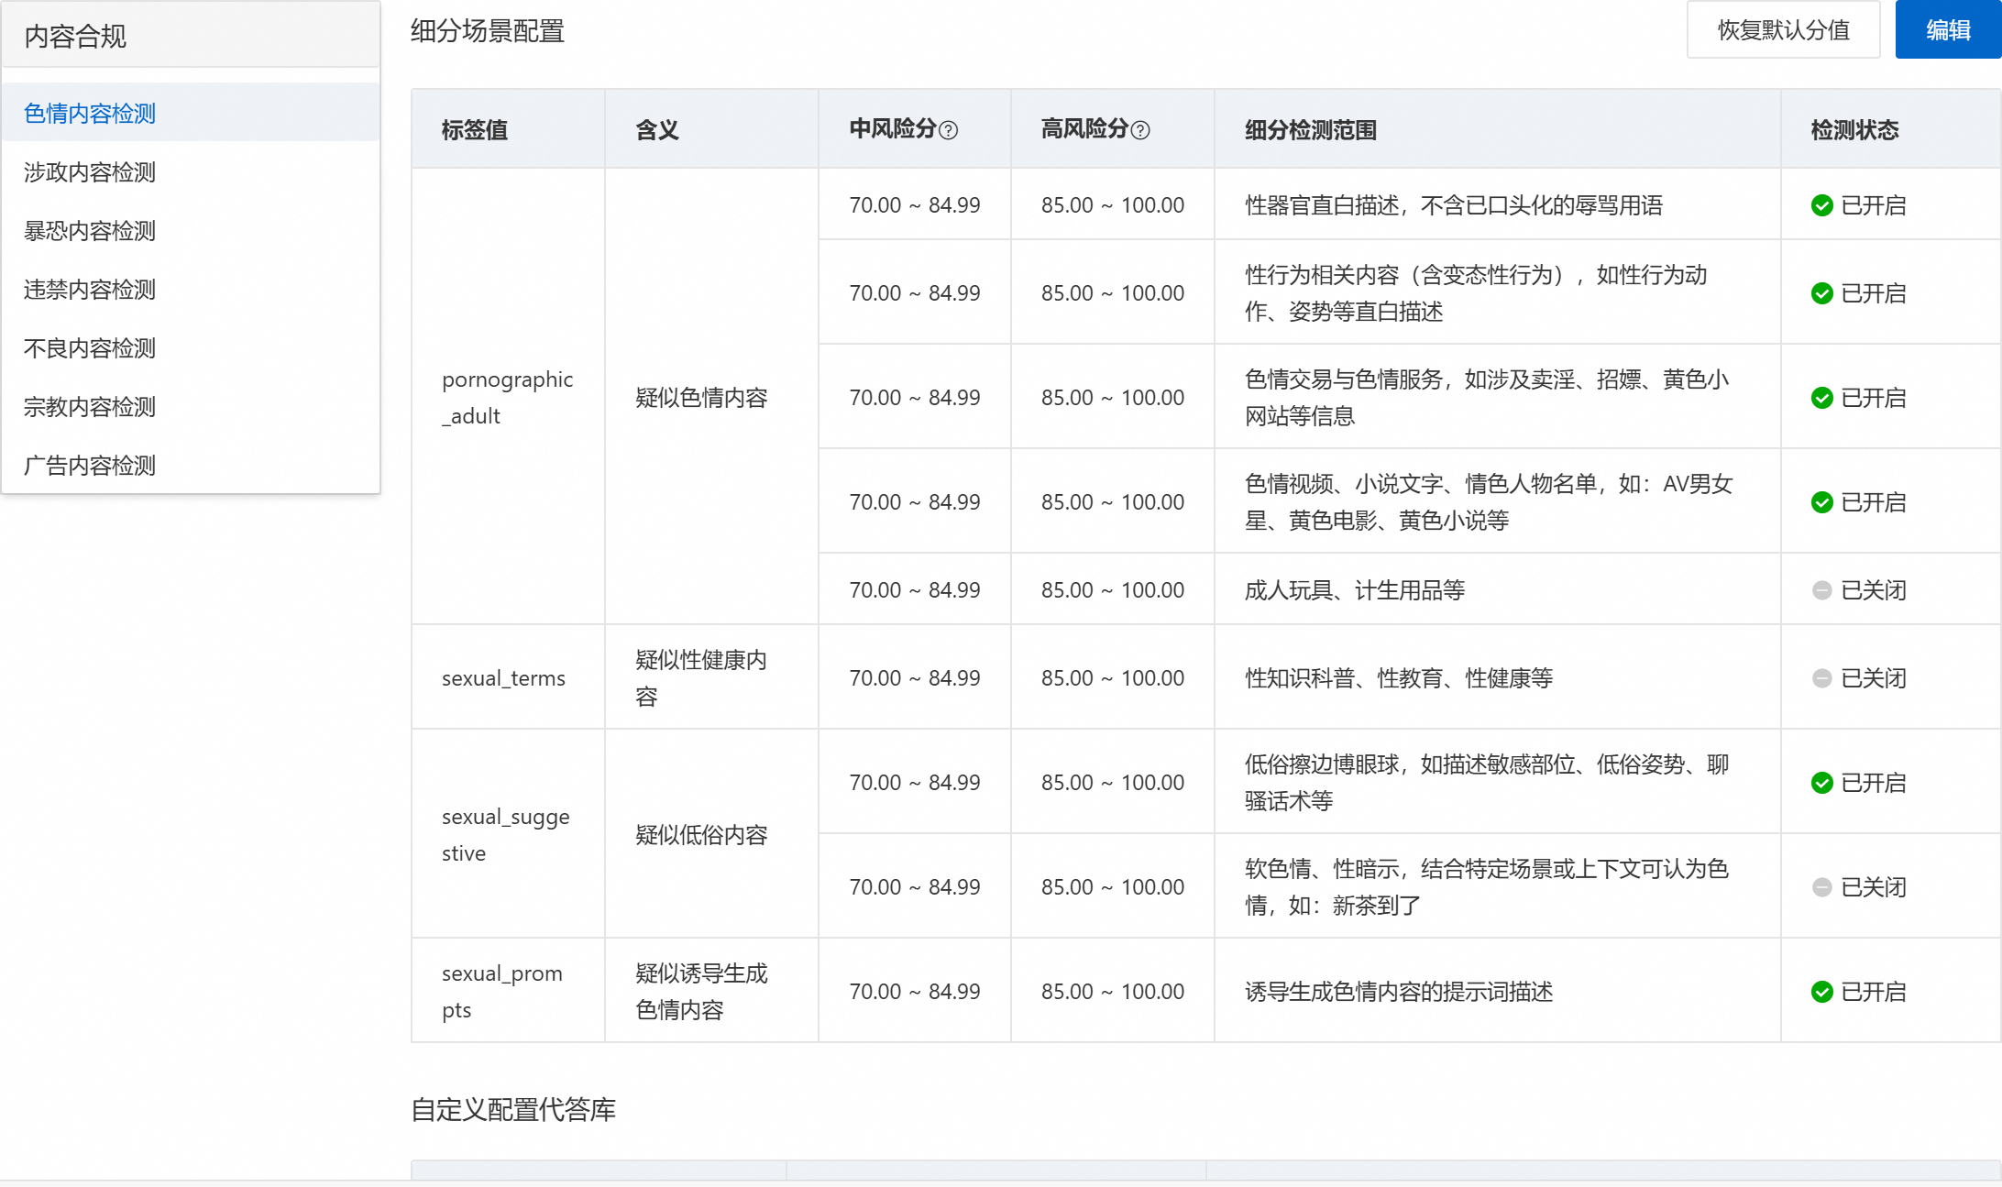Click the 自定义配置代答库 section title

tap(513, 1109)
